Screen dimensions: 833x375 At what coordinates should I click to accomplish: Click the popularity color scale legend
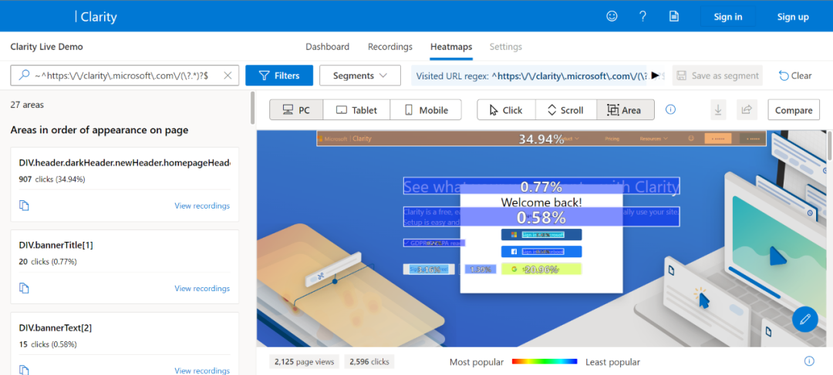545,361
